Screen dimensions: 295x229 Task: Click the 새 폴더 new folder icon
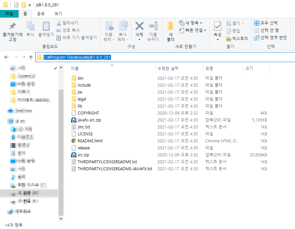pos(171,26)
